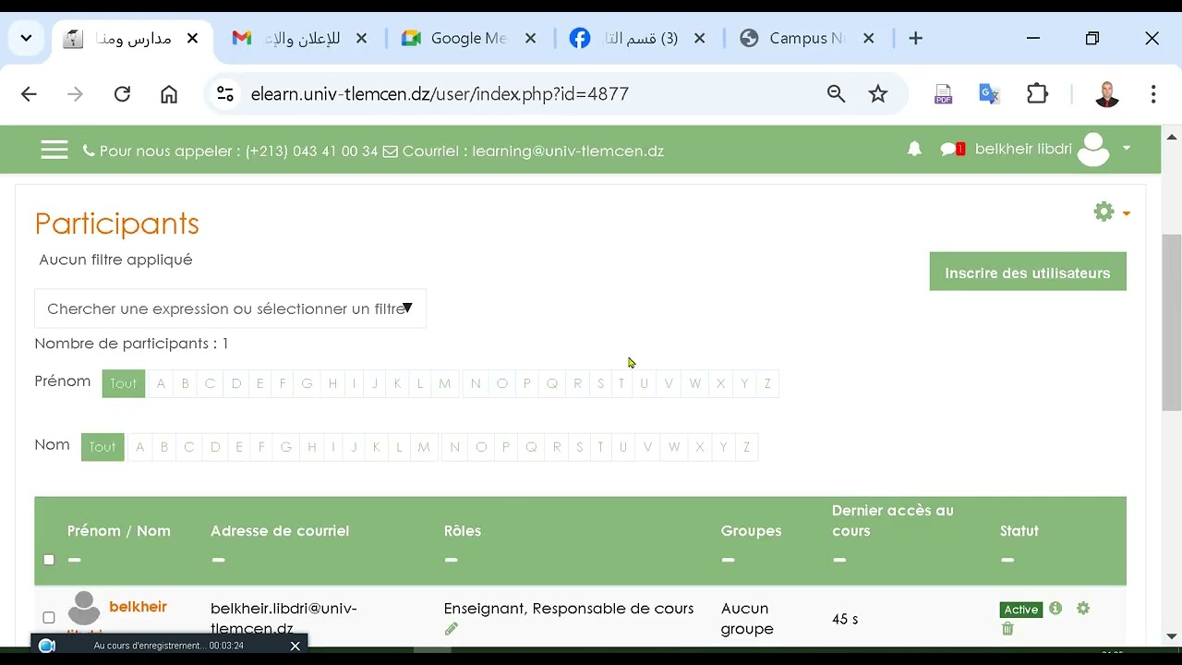Click the info icon beside Active status
This screenshot has width=1182, height=665.
(x=1055, y=608)
